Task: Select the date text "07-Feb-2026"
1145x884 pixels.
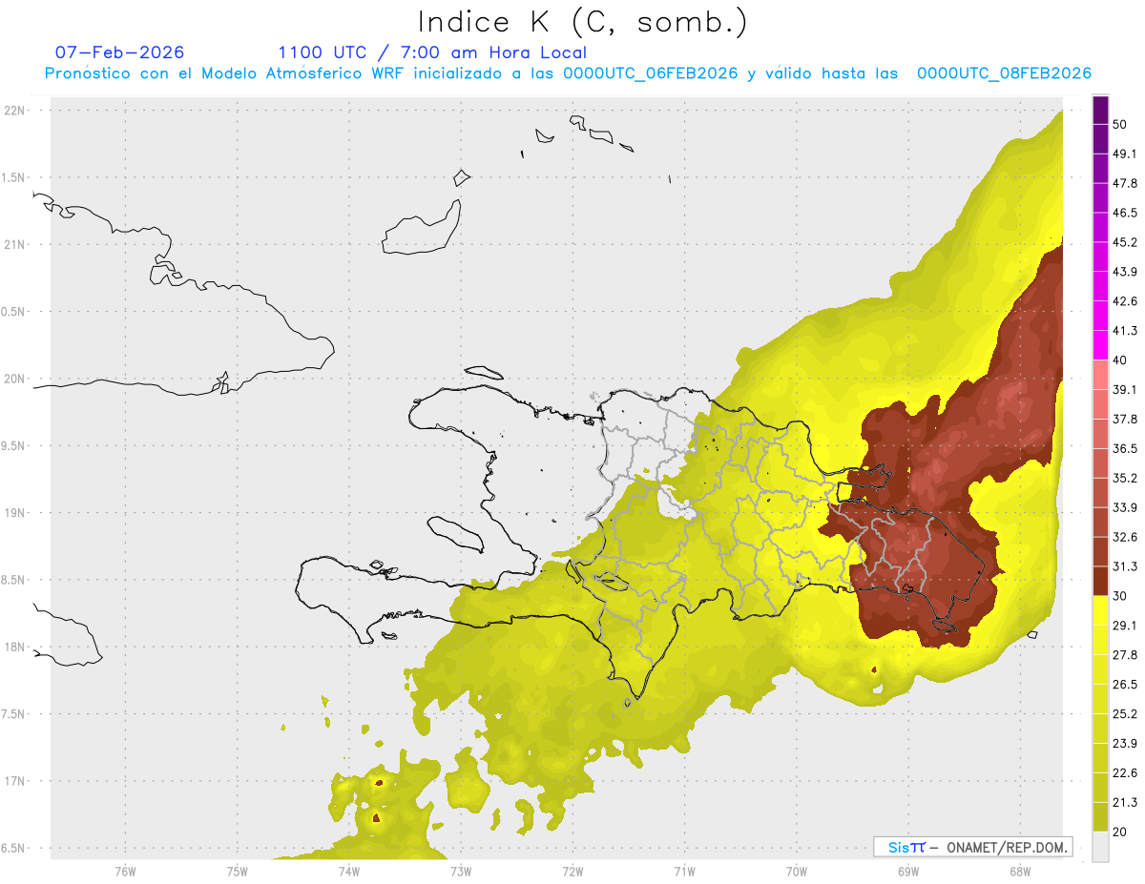Action: tap(120, 52)
